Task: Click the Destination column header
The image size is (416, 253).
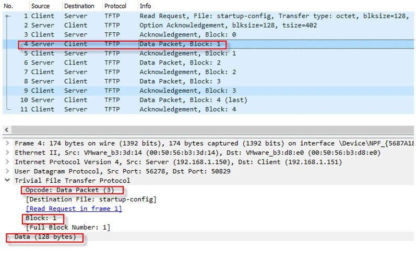Action: (x=79, y=6)
